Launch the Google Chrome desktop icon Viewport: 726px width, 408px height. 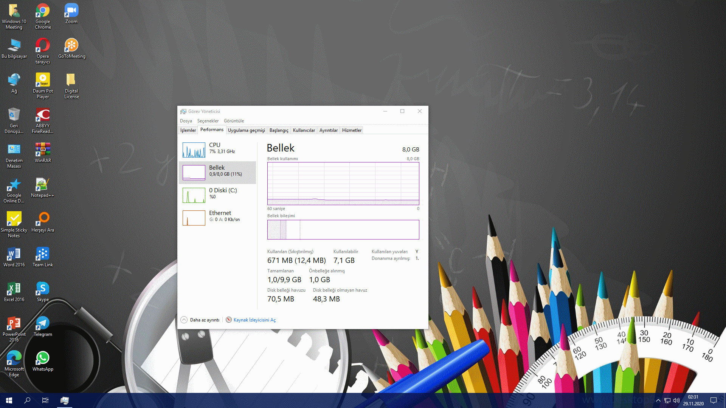pyautogui.click(x=43, y=16)
